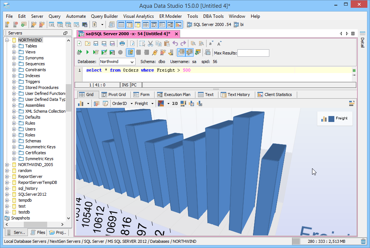
Task: Maximize the Servers panel
Action: click(x=65, y=33)
